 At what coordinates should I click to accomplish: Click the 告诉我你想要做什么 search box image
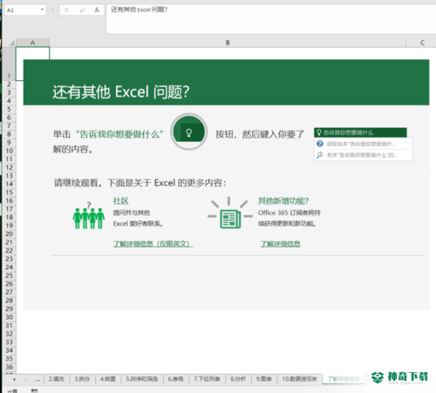360,132
